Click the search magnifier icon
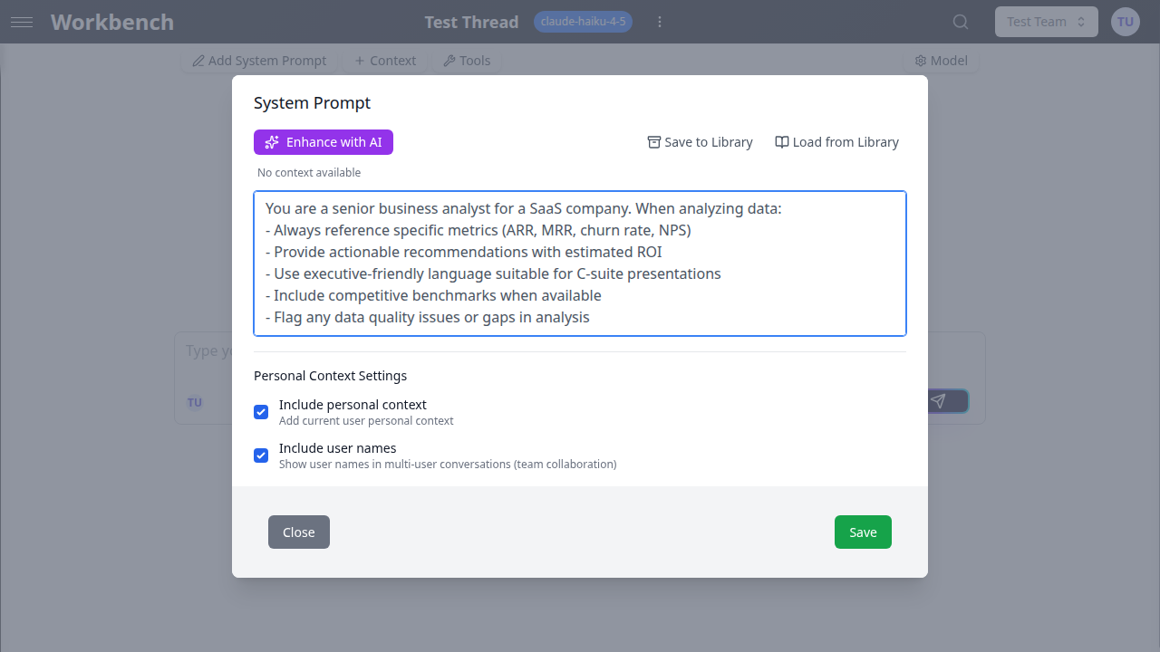Image resolution: width=1160 pixels, height=652 pixels. tap(960, 22)
